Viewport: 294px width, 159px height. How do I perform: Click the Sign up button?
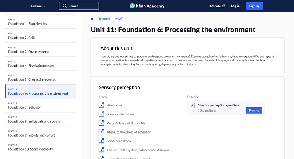[x=254, y=6]
